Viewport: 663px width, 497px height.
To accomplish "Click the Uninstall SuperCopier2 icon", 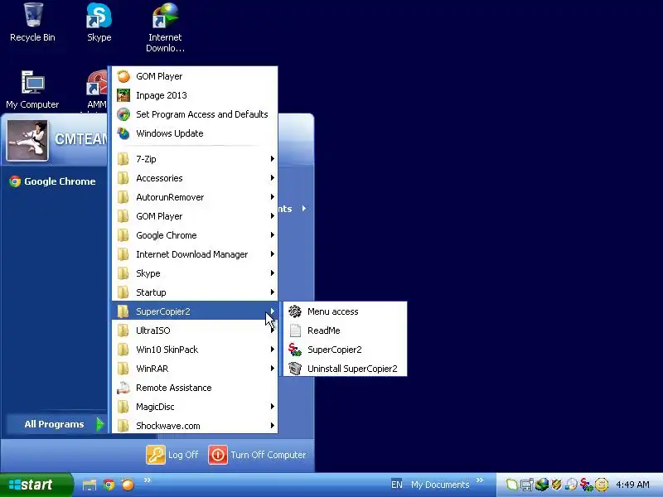I will click(x=295, y=369).
